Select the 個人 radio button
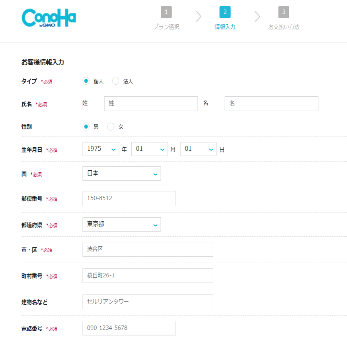The height and width of the screenshot is (347, 347). tap(86, 81)
